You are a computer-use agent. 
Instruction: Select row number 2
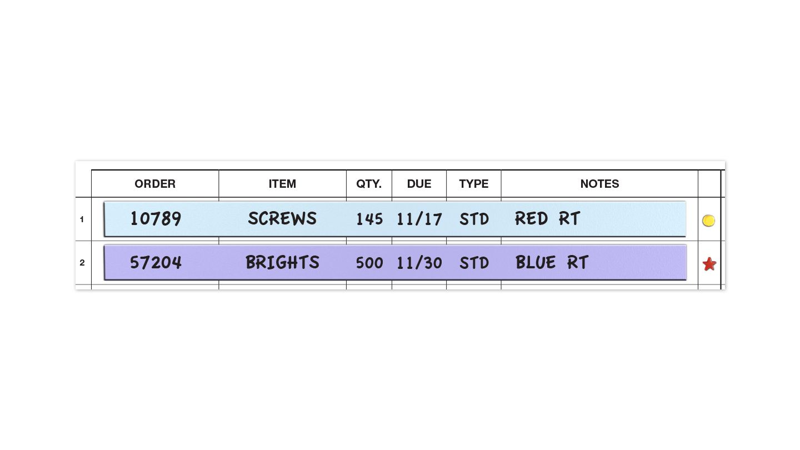click(x=82, y=263)
